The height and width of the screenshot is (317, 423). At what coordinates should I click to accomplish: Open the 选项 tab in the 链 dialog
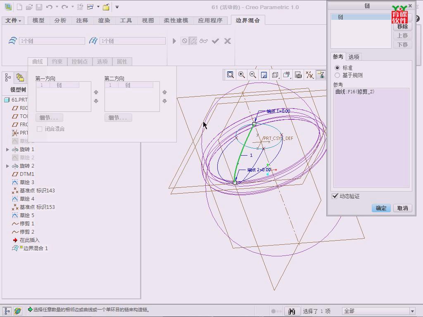point(354,57)
